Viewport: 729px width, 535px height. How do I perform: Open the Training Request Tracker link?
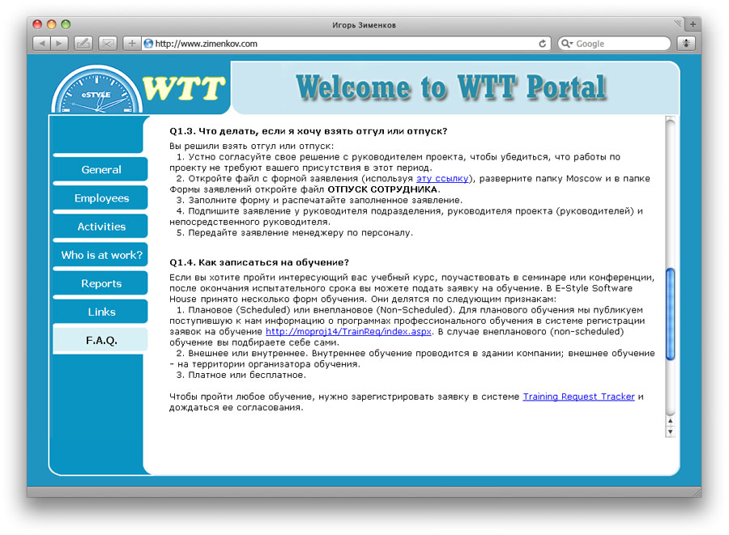click(x=579, y=397)
